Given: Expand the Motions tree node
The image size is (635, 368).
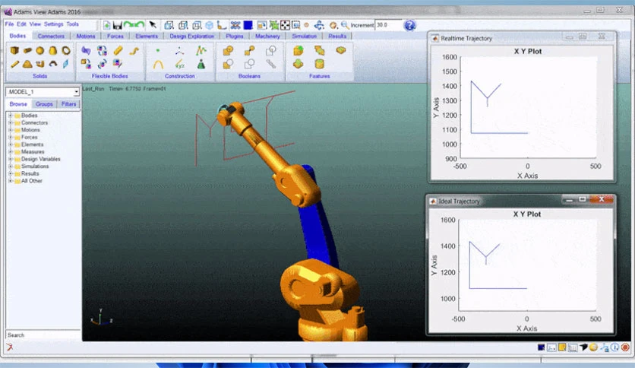Looking at the screenshot, I should (x=10, y=130).
